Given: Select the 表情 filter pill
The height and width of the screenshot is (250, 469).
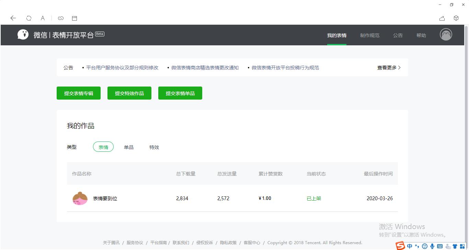Looking at the screenshot, I should [x=103, y=147].
